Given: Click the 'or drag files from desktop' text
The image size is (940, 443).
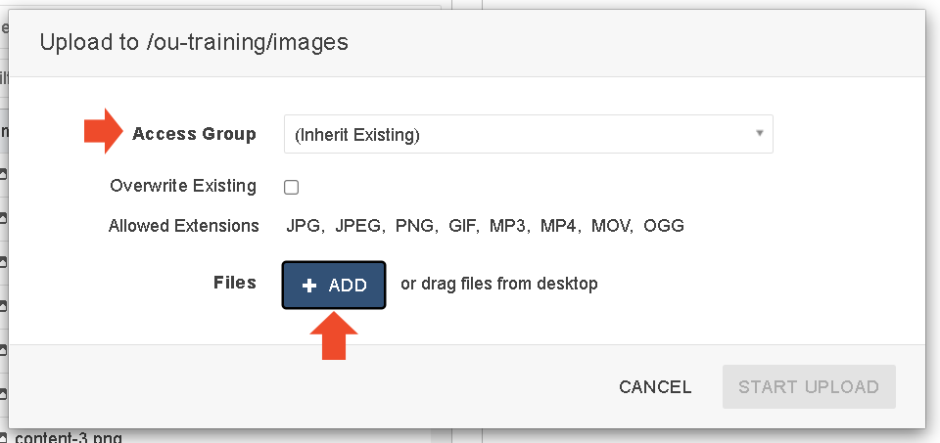Looking at the screenshot, I should (498, 284).
